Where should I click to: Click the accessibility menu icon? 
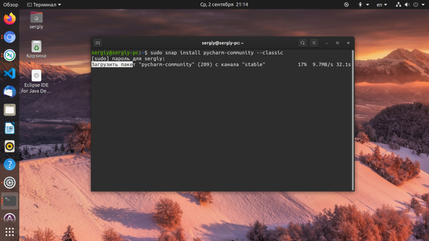[x=360, y=5]
